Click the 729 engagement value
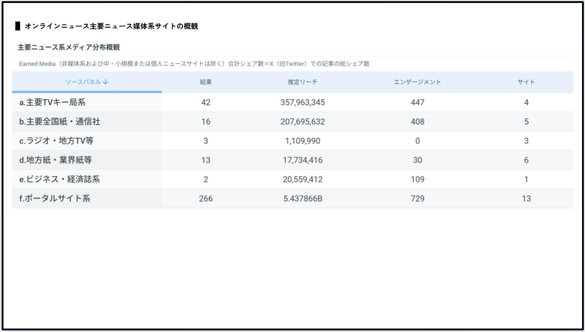The width and height of the screenshot is (585, 332). click(417, 199)
